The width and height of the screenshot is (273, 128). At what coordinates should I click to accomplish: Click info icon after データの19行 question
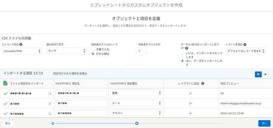[x=186, y=48]
